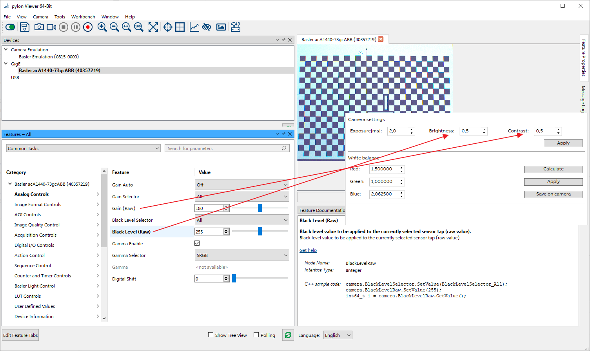Open the Black Level Selector dropdown
Viewport: 590px width, 351px height.
coord(242,220)
